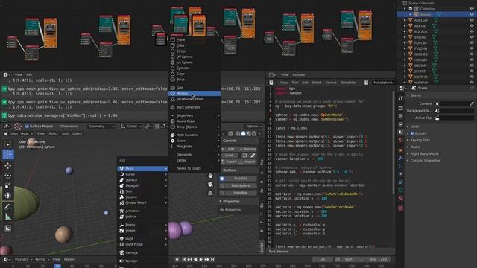Activate the Transform tool in the viewport toolbar
This screenshot has width=477, height=268.
point(8,195)
